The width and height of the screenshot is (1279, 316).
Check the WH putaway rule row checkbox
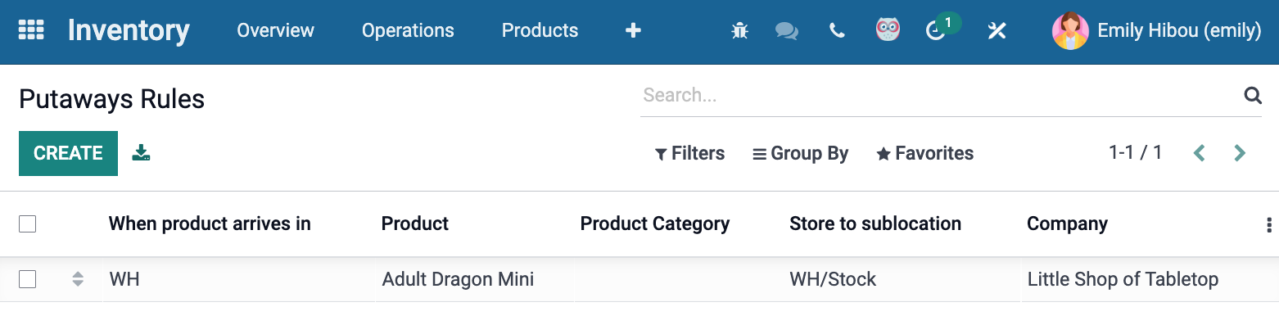(28, 279)
